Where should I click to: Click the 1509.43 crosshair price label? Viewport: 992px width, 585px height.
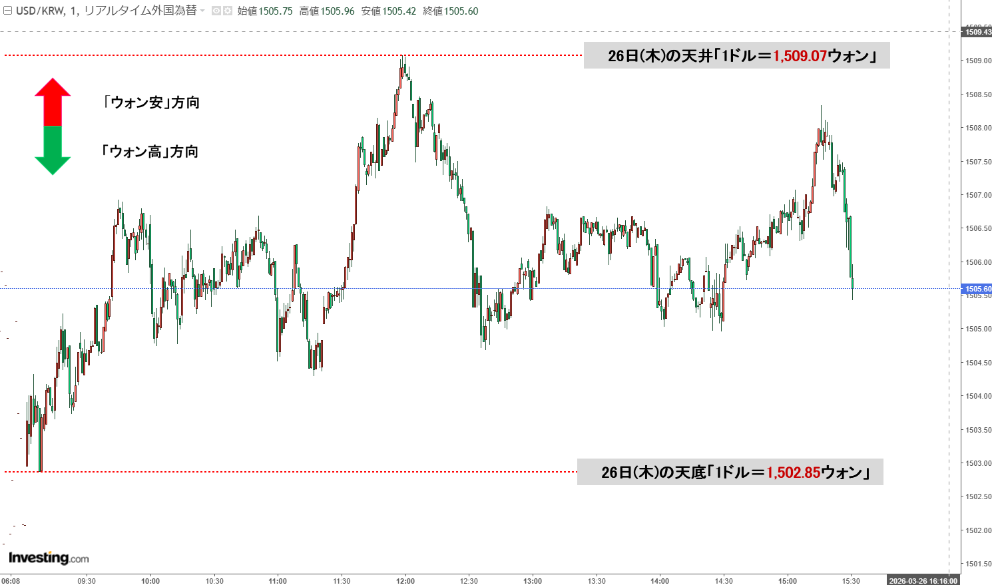coord(977,32)
